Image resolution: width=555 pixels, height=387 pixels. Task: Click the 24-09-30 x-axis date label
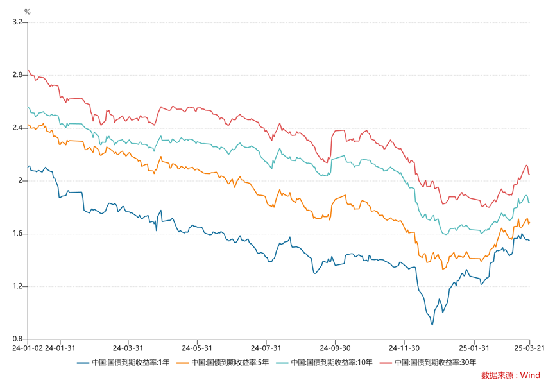coord(335,348)
